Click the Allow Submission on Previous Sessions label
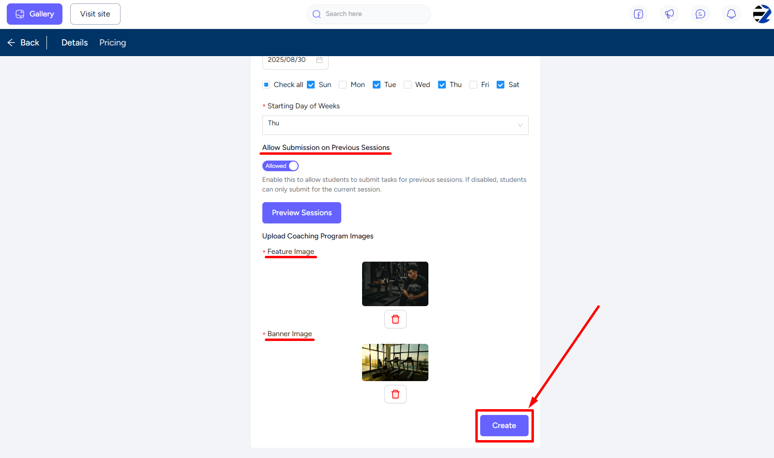The height and width of the screenshot is (458, 774). [326, 148]
